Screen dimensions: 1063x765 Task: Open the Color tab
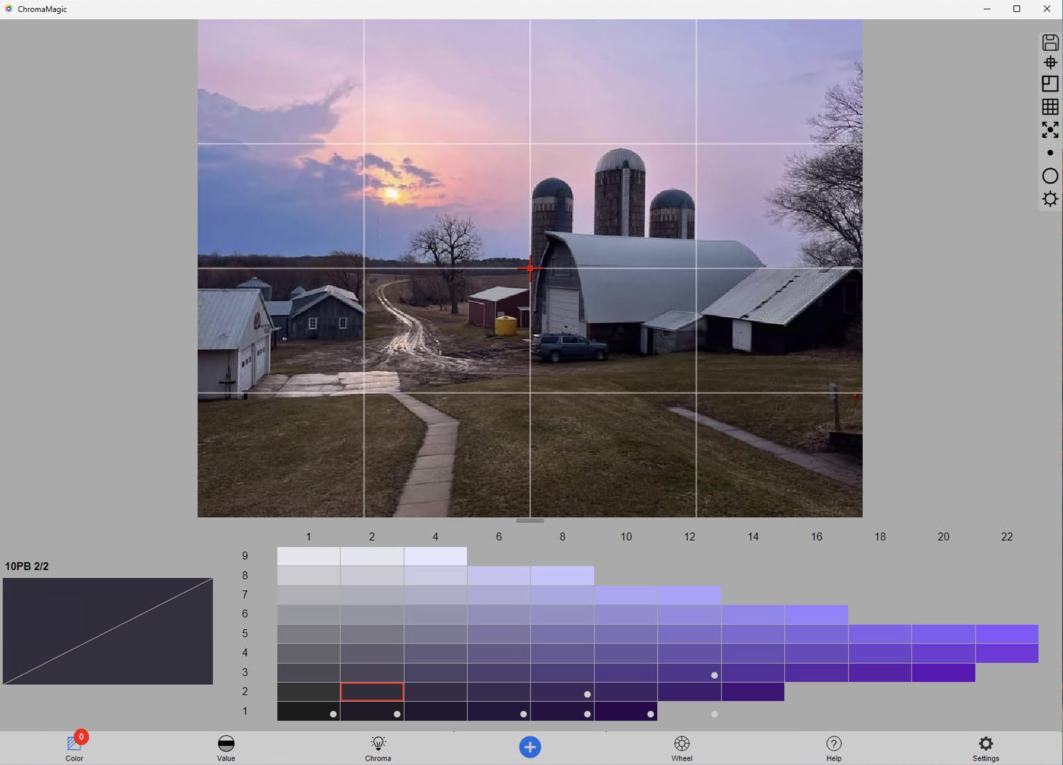(x=74, y=748)
